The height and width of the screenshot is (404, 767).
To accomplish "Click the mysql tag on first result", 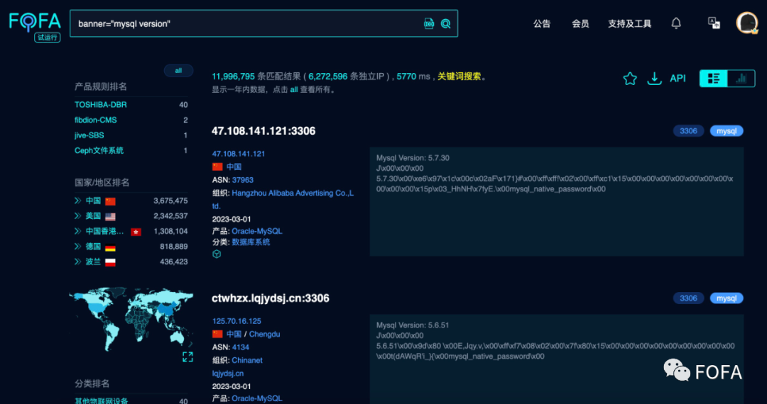I will click(727, 130).
